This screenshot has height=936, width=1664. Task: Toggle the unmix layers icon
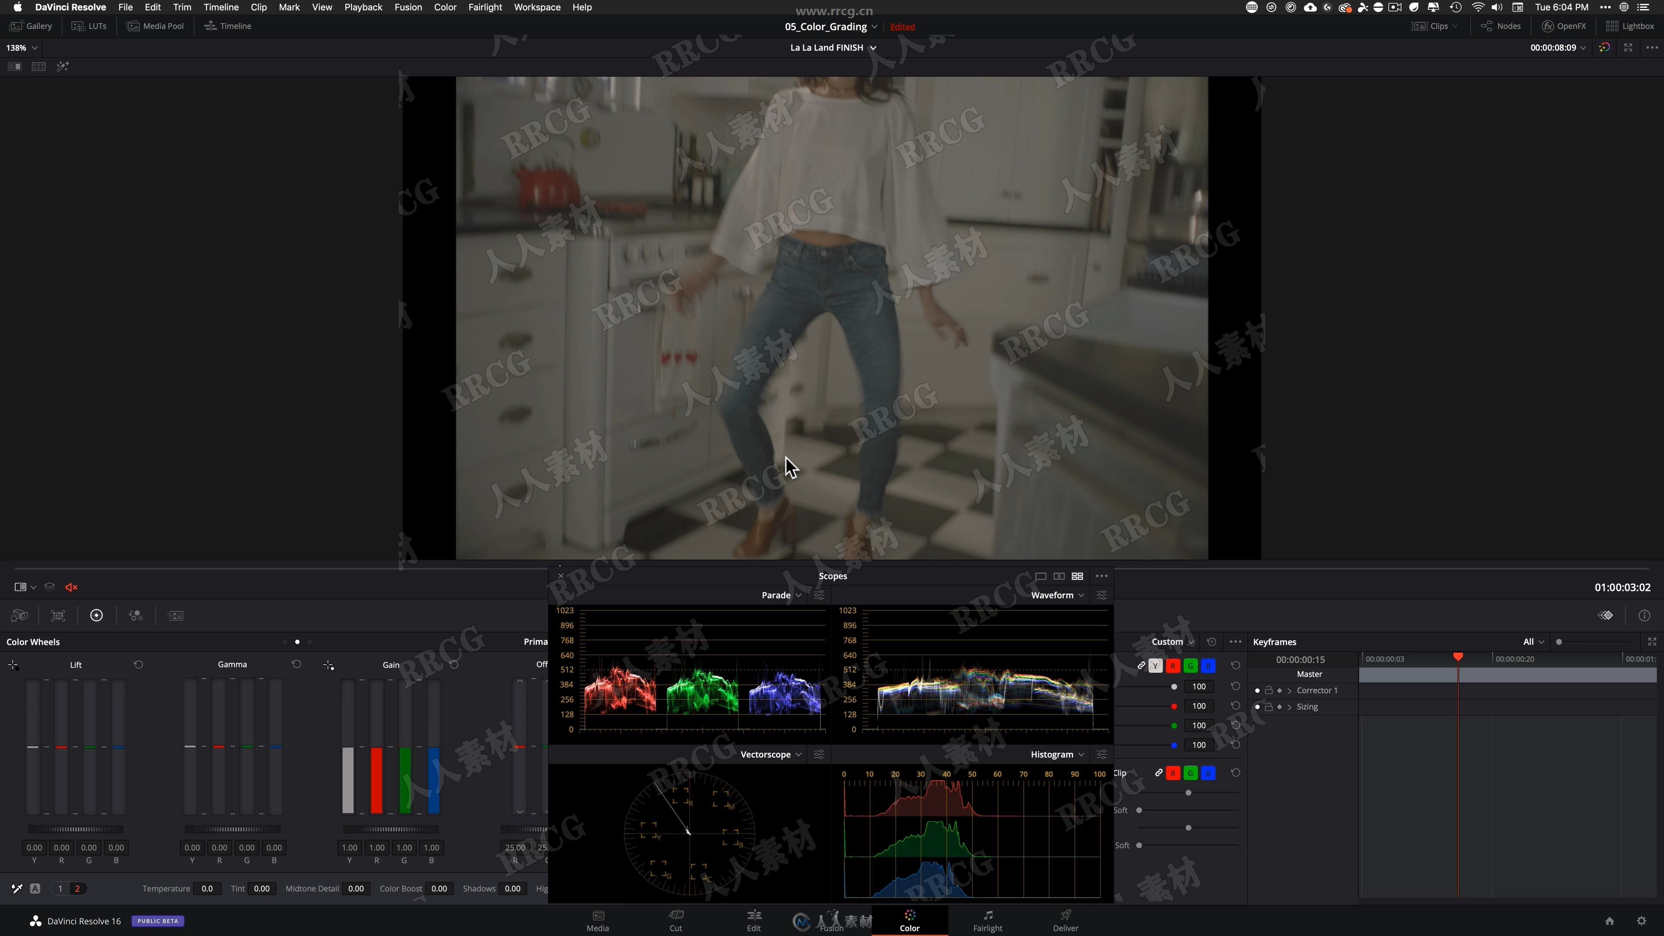[50, 587]
